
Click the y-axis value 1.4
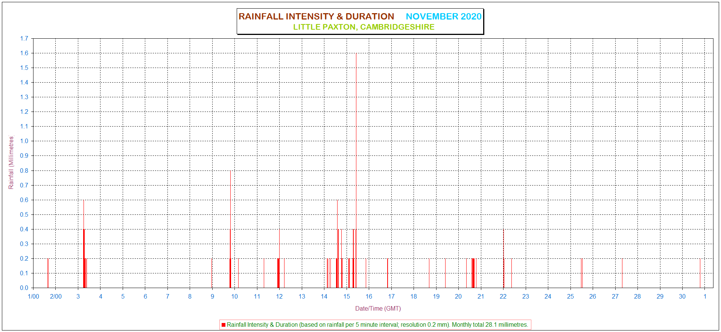(x=24, y=82)
